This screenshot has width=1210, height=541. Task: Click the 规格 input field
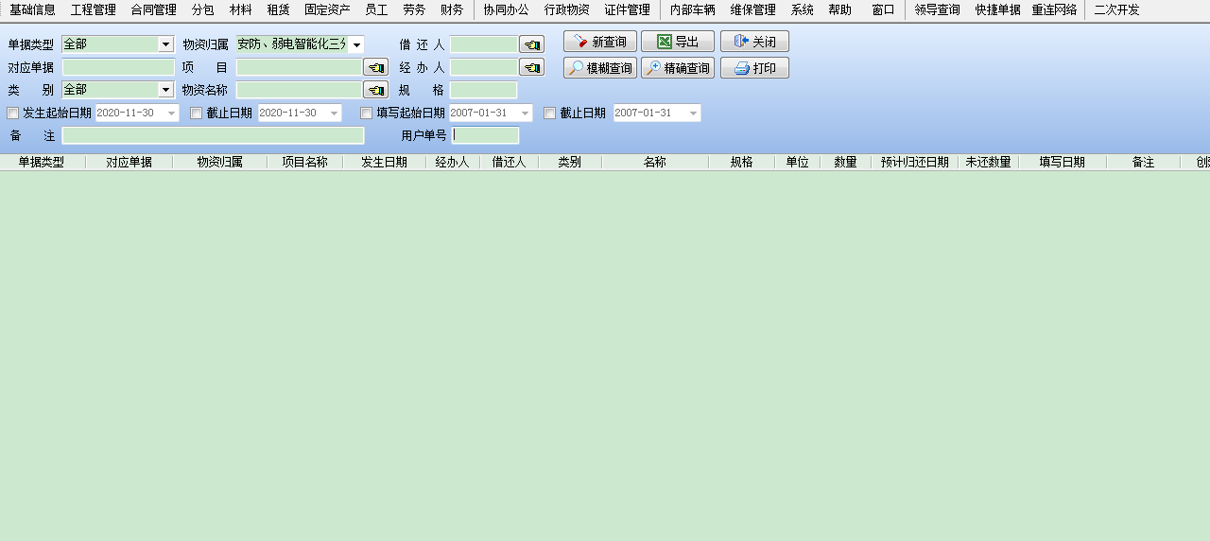[x=484, y=90]
